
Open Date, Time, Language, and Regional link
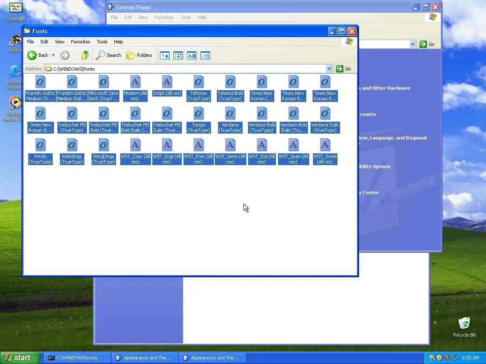(x=393, y=140)
